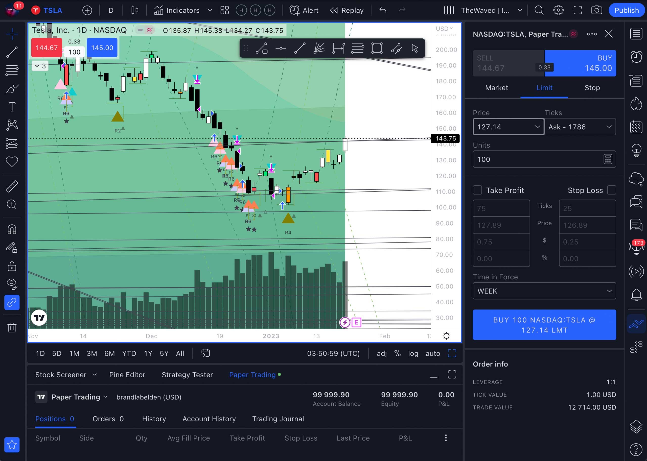
Task: Open the order panel calculator for units
Action: click(608, 159)
